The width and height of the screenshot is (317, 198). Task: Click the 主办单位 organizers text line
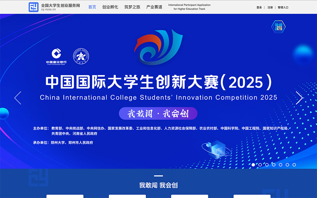[x=162, y=131]
